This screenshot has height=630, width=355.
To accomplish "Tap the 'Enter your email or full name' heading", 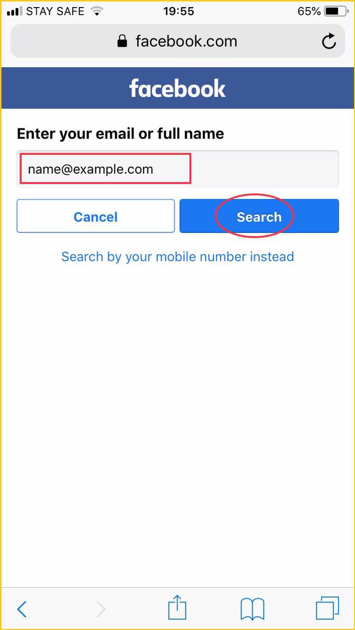I will pyautogui.click(x=120, y=134).
